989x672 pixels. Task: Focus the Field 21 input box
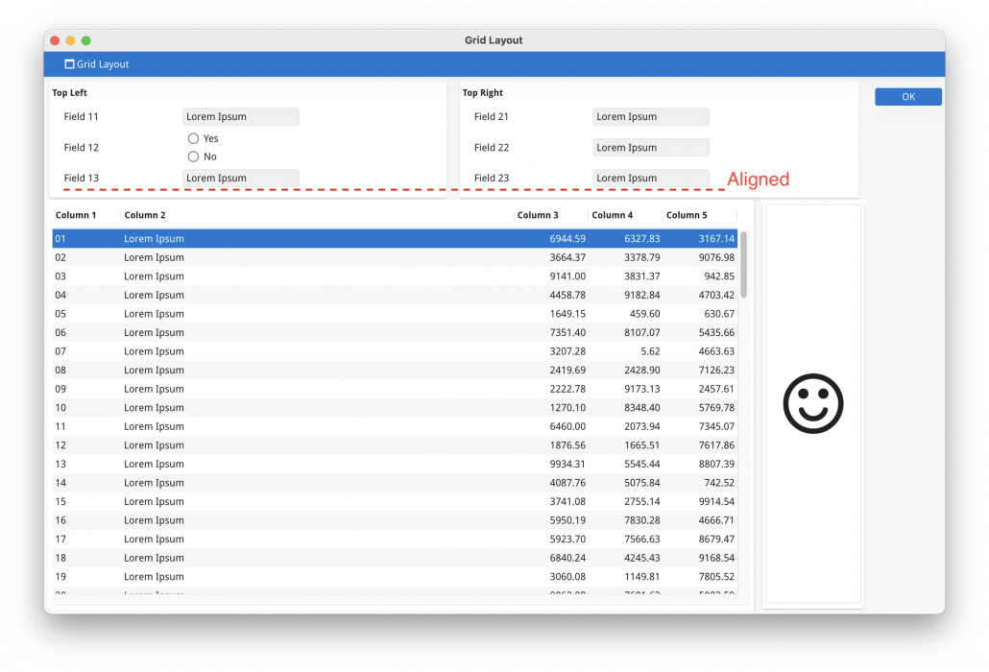click(650, 117)
